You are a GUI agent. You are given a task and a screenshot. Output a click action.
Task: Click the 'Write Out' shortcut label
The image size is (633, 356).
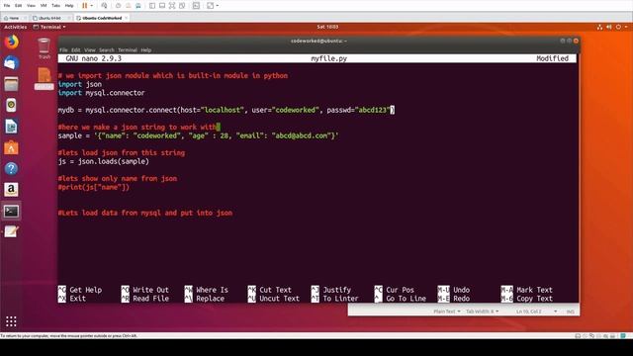(x=150, y=290)
